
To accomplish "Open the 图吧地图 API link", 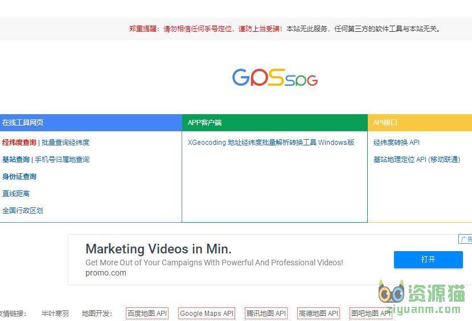I will (371, 314).
